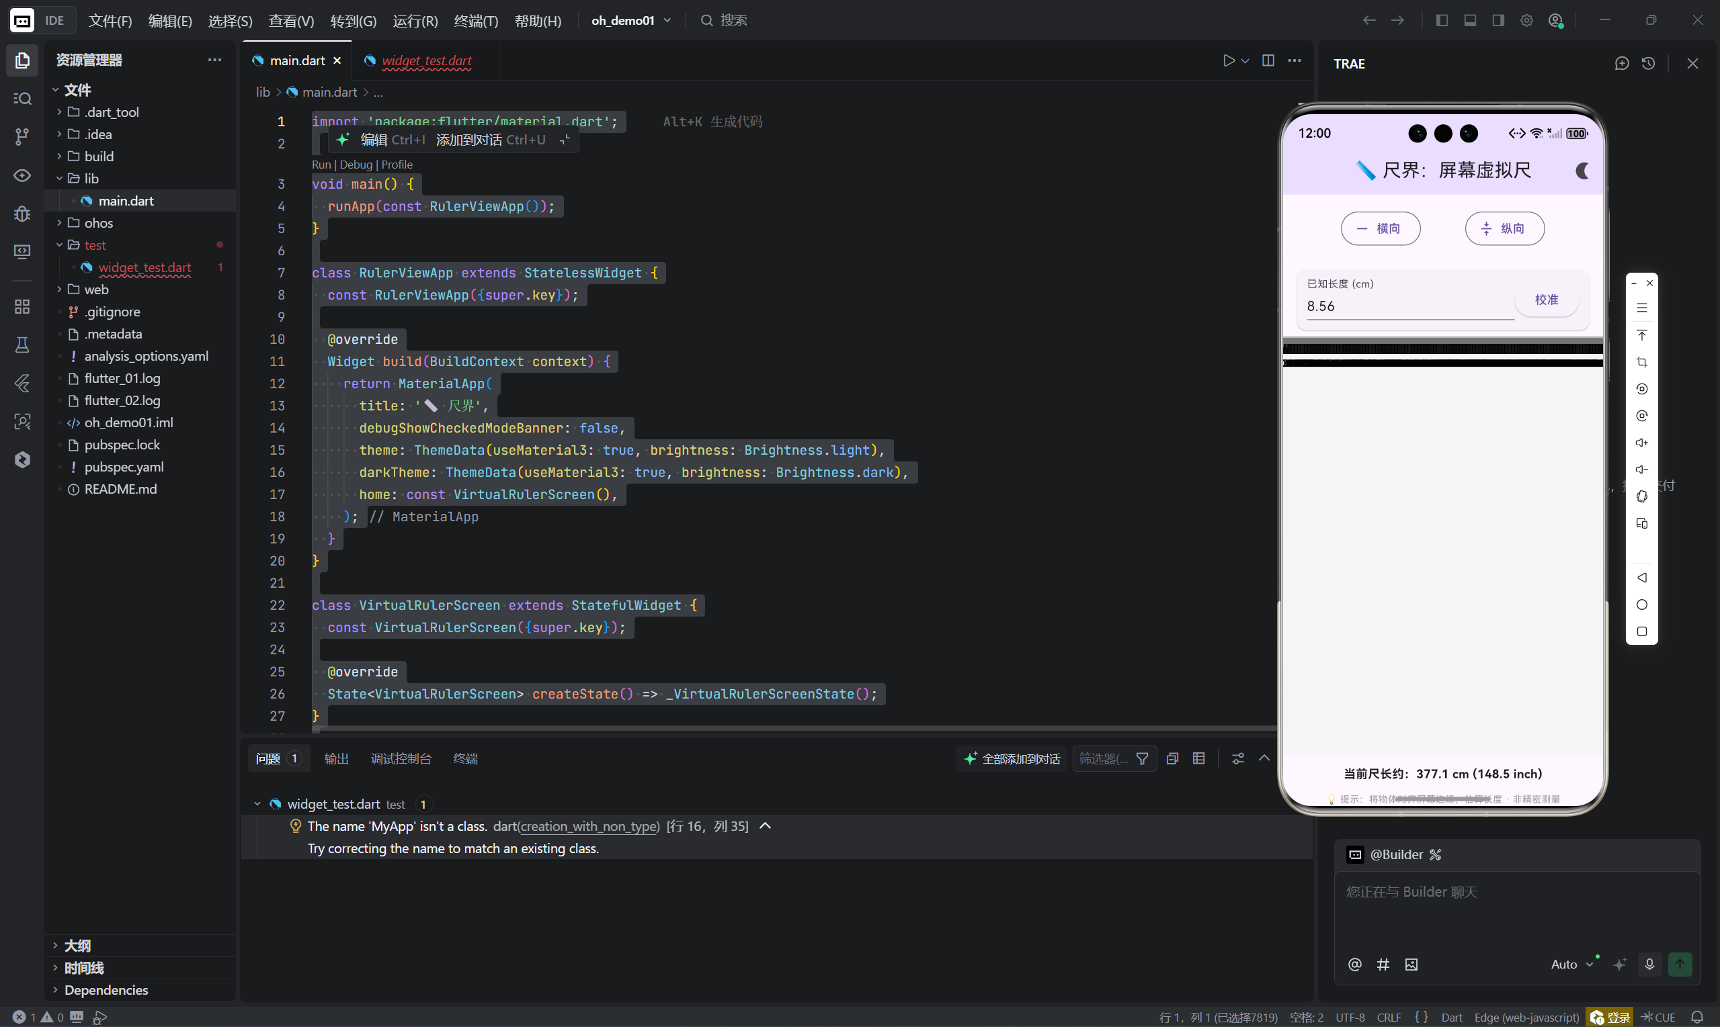Open notifications bell in status bar

[1696, 1017]
